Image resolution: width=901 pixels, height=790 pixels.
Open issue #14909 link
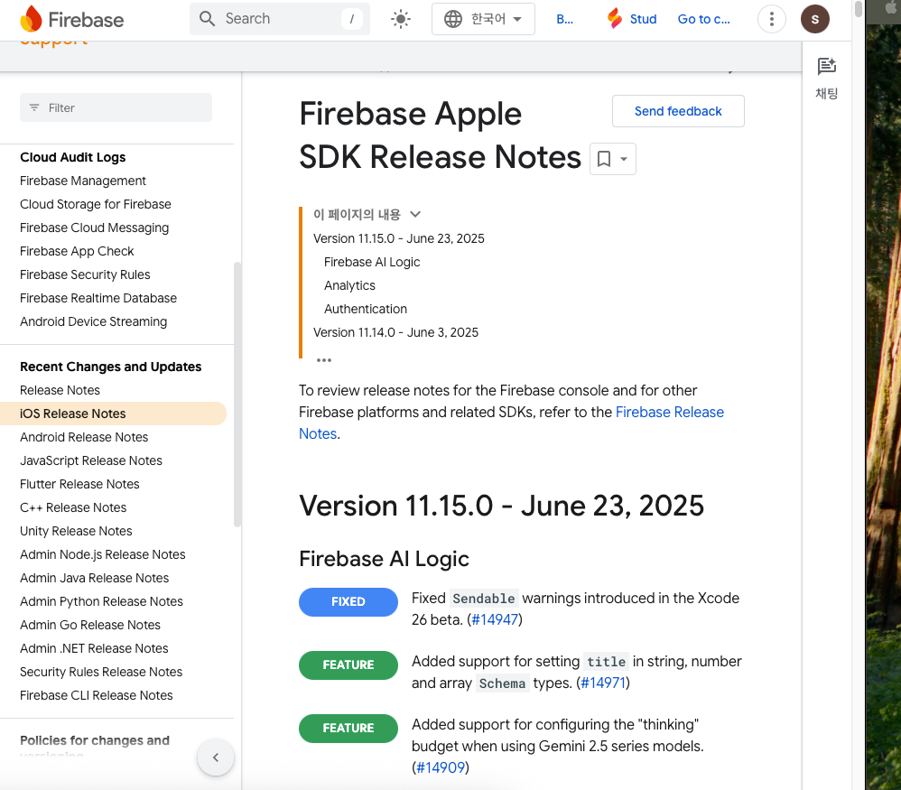tap(441, 767)
